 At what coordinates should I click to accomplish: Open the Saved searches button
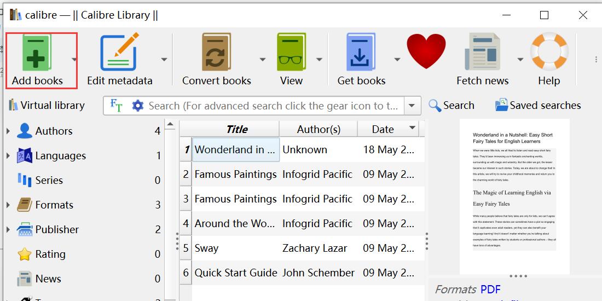[538, 106]
